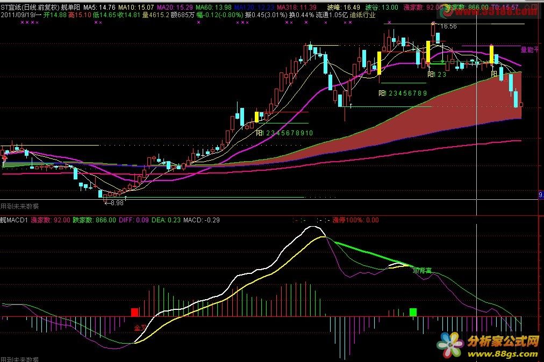Click the float shares 流通1.05亿

[x=332, y=15]
